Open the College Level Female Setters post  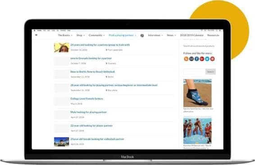(x=87, y=99)
